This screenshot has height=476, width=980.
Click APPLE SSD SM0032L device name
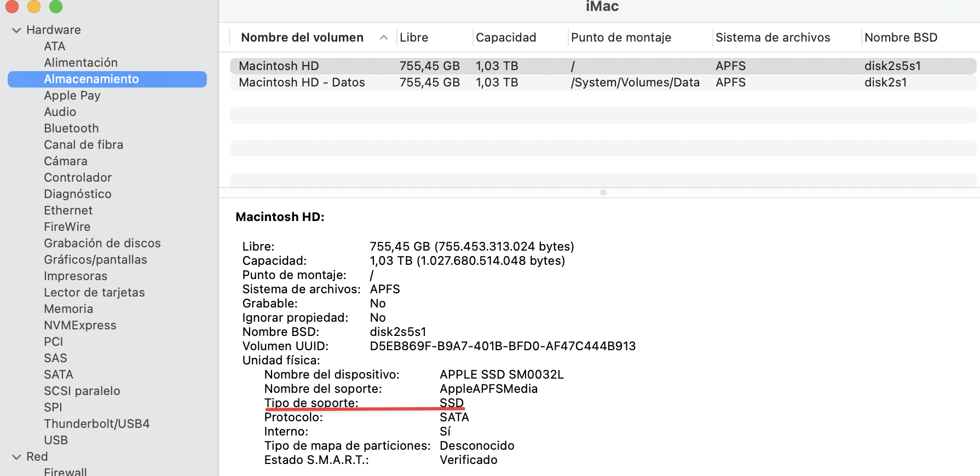click(x=501, y=375)
